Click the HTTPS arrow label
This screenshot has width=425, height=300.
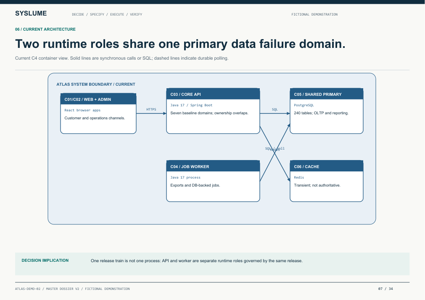pyautogui.click(x=151, y=110)
